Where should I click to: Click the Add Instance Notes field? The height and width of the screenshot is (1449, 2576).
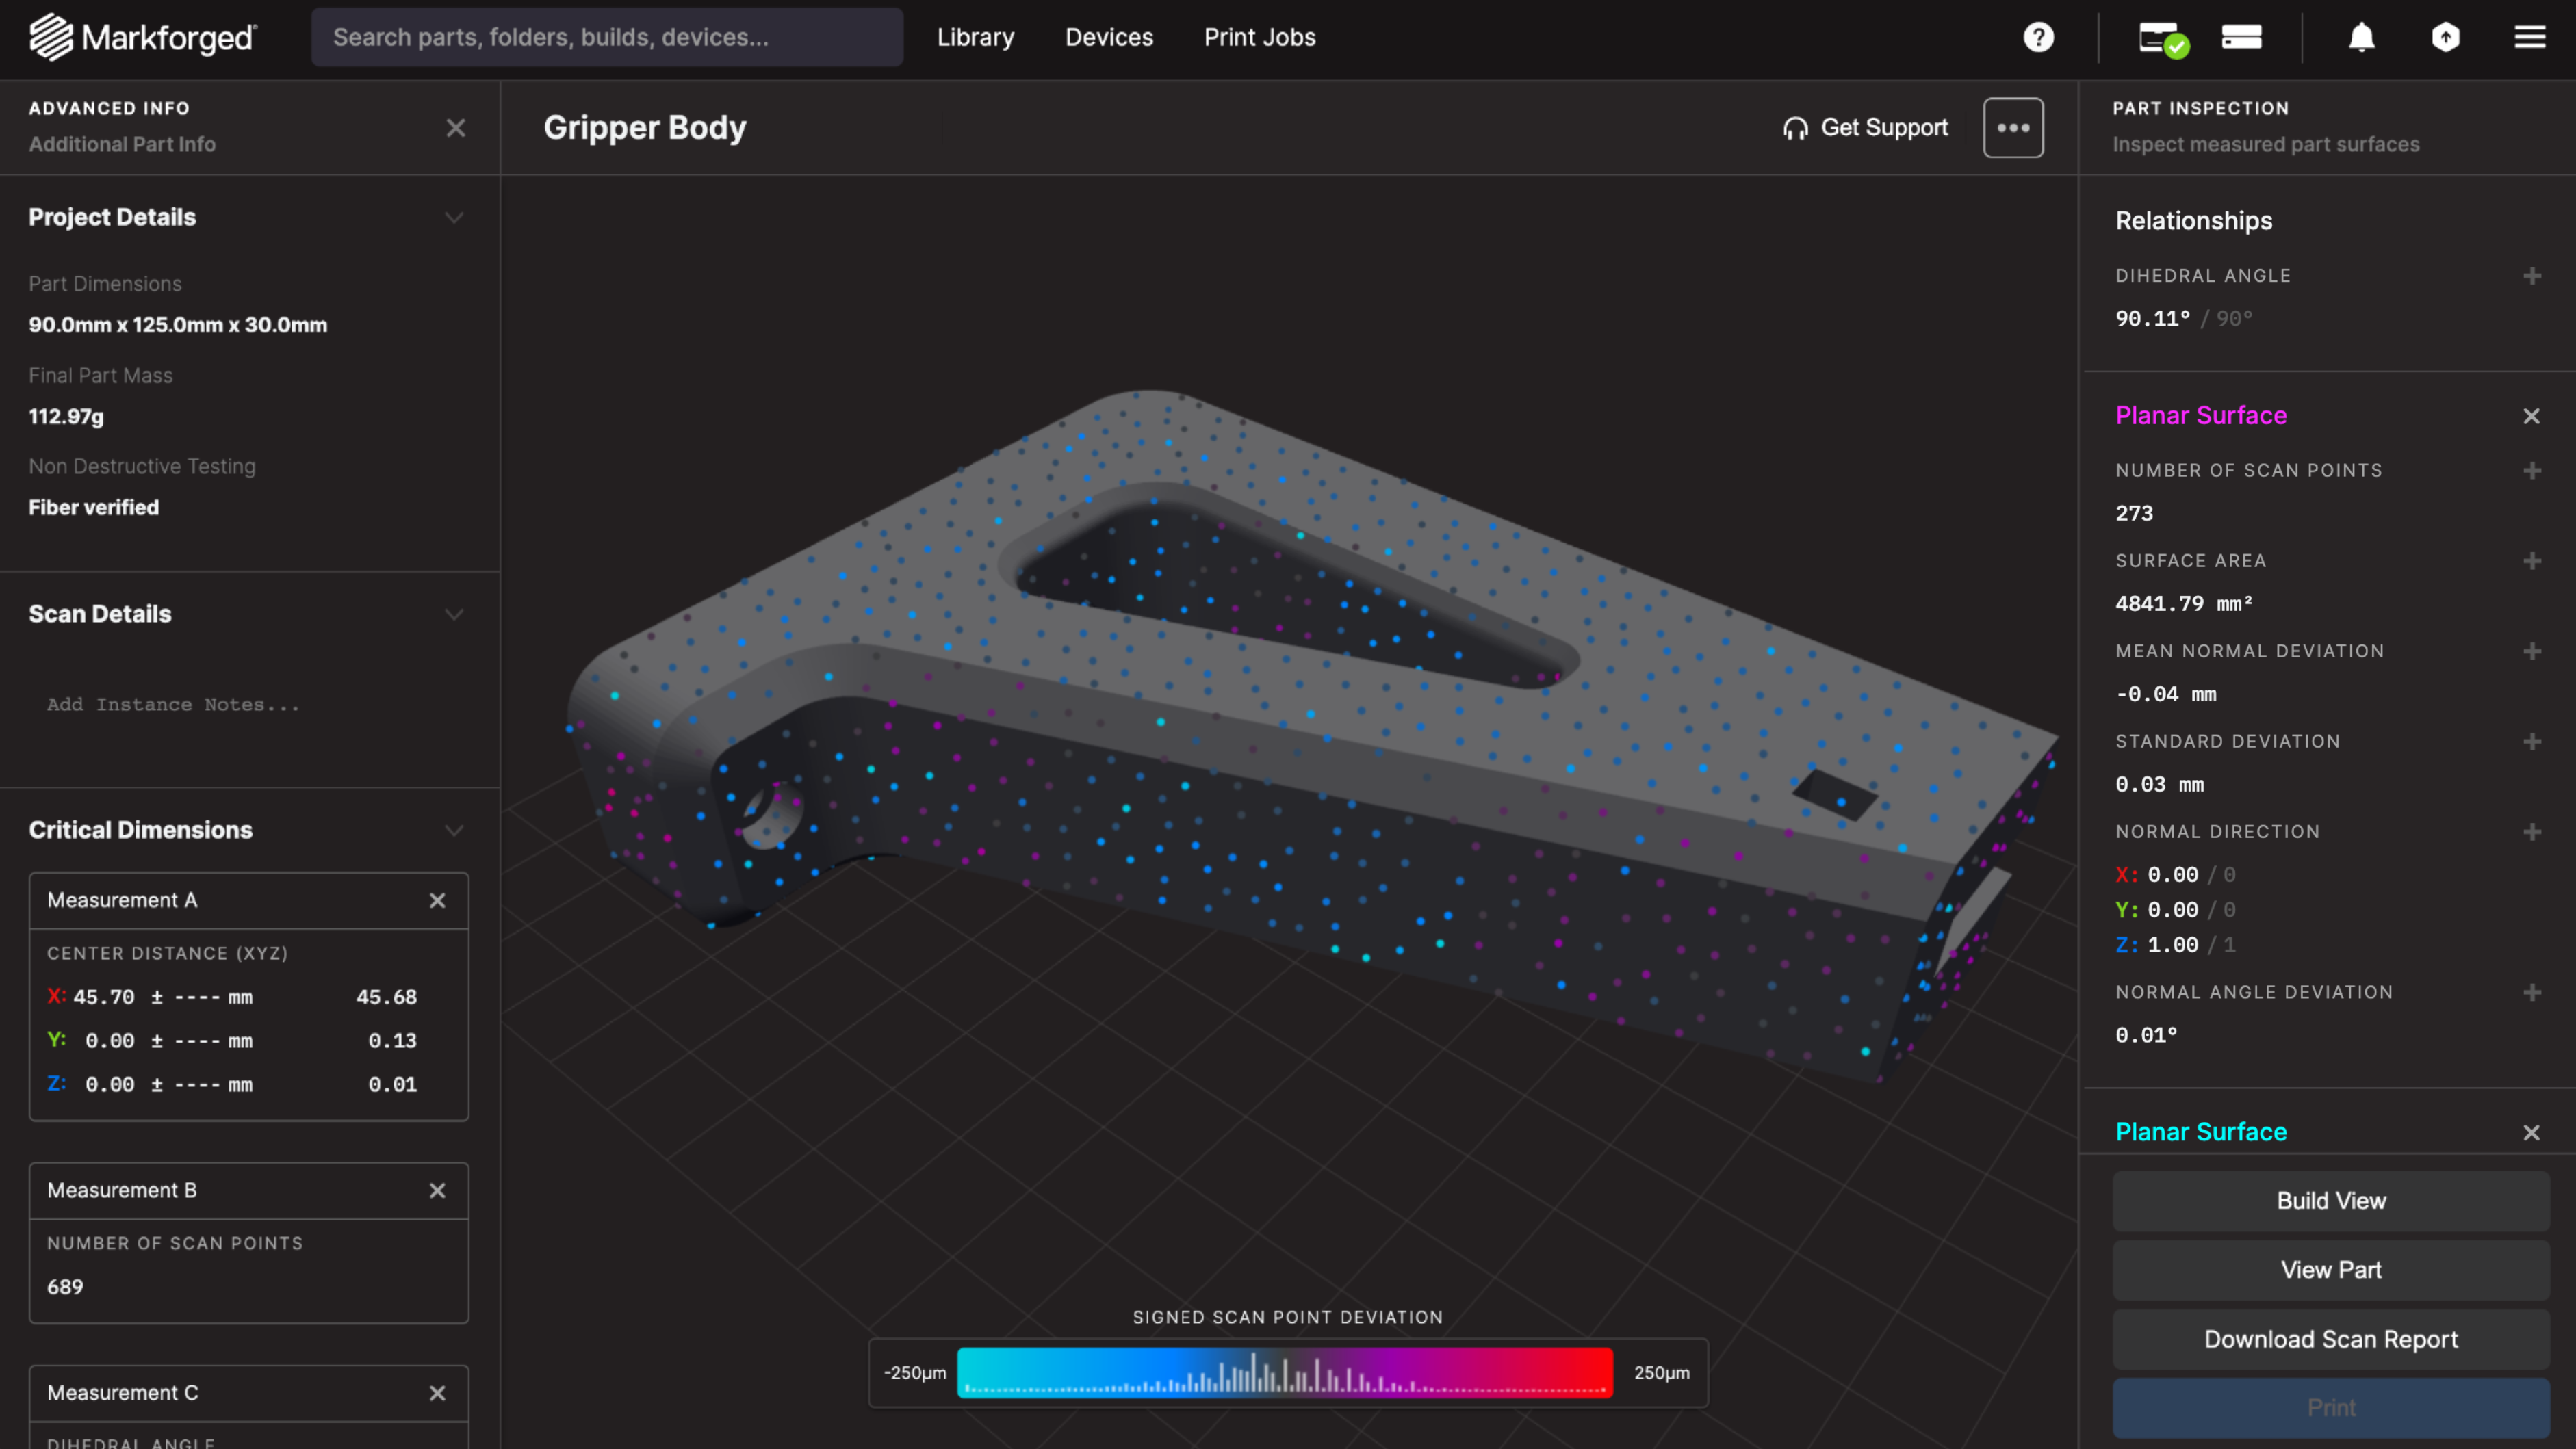click(173, 705)
